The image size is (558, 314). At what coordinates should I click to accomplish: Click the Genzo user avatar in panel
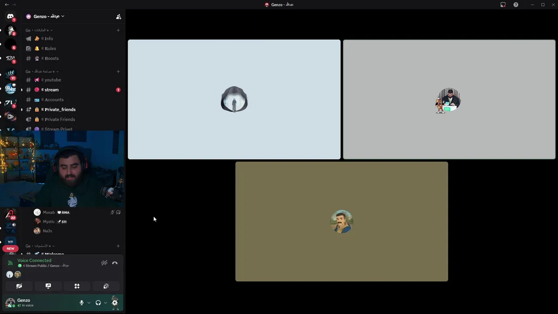point(10,303)
